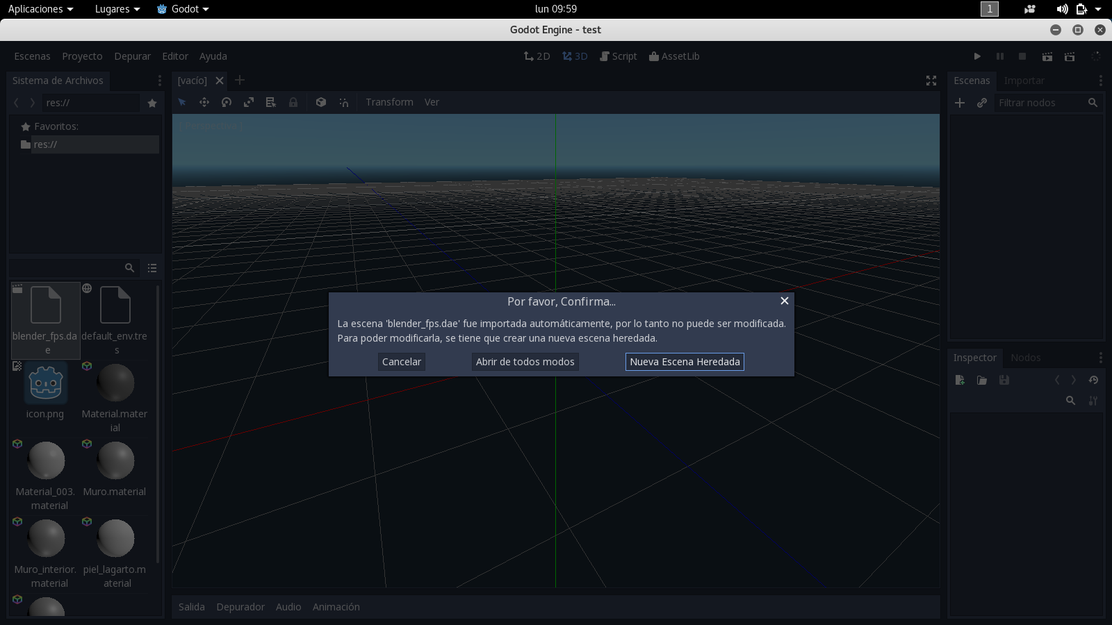The width and height of the screenshot is (1112, 625).
Task: Save resource icon in Inspector
Action: [1004, 380]
